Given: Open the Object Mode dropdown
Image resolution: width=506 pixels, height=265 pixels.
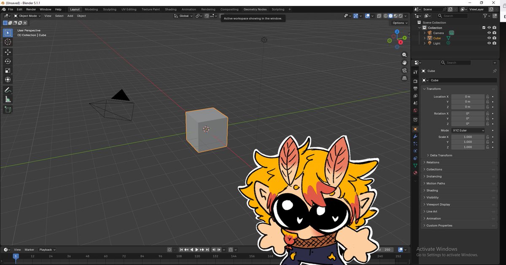Looking at the screenshot, I should tap(27, 16).
